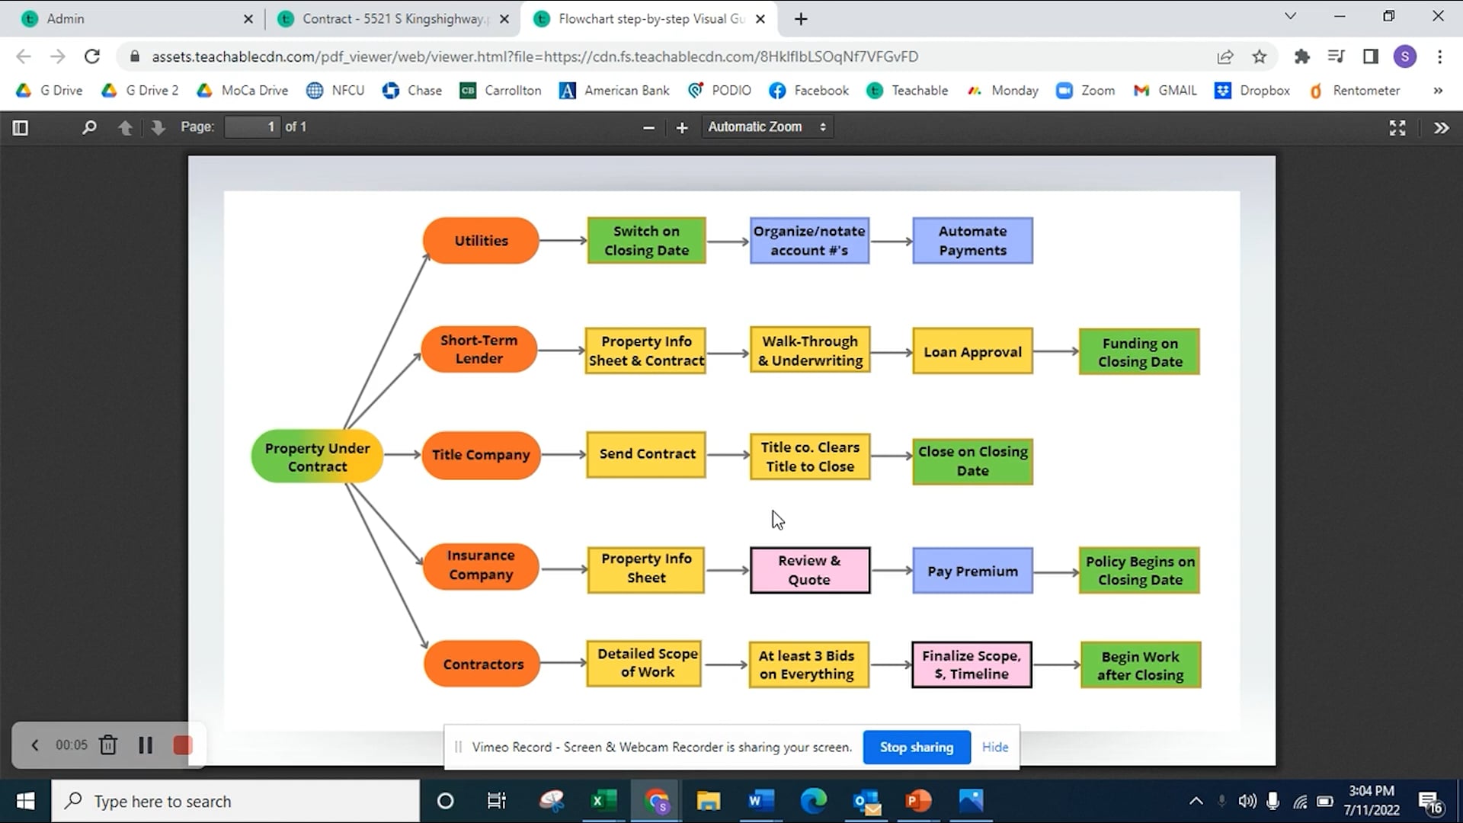Switch to Contract - 5521 S Kingshighway tab

tap(393, 19)
